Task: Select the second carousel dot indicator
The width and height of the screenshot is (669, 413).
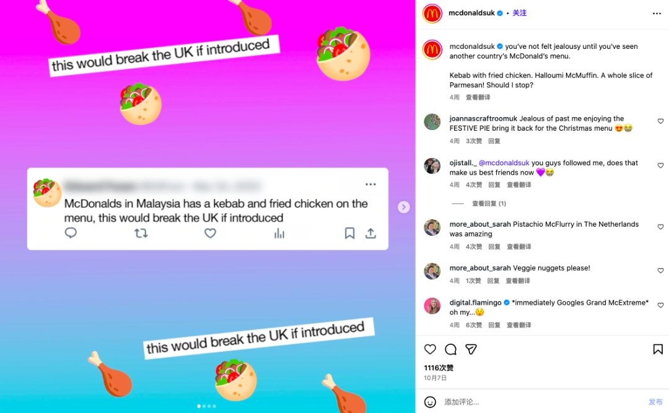Action: pyautogui.click(x=204, y=406)
